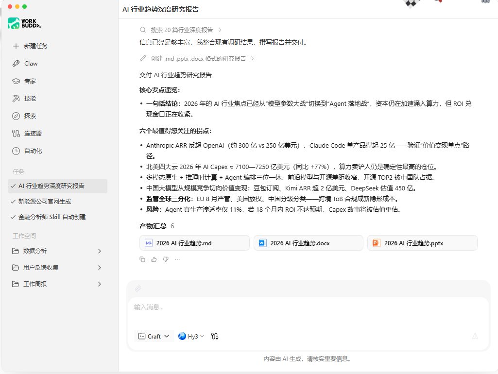Expand the 用户反馈收集 workspace chevron
This screenshot has height=374, width=498.
100,267
